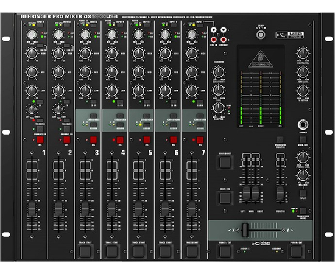This screenshot has height=274, width=335.
Task: Click the Phones Level knob
Action: [303, 157]
